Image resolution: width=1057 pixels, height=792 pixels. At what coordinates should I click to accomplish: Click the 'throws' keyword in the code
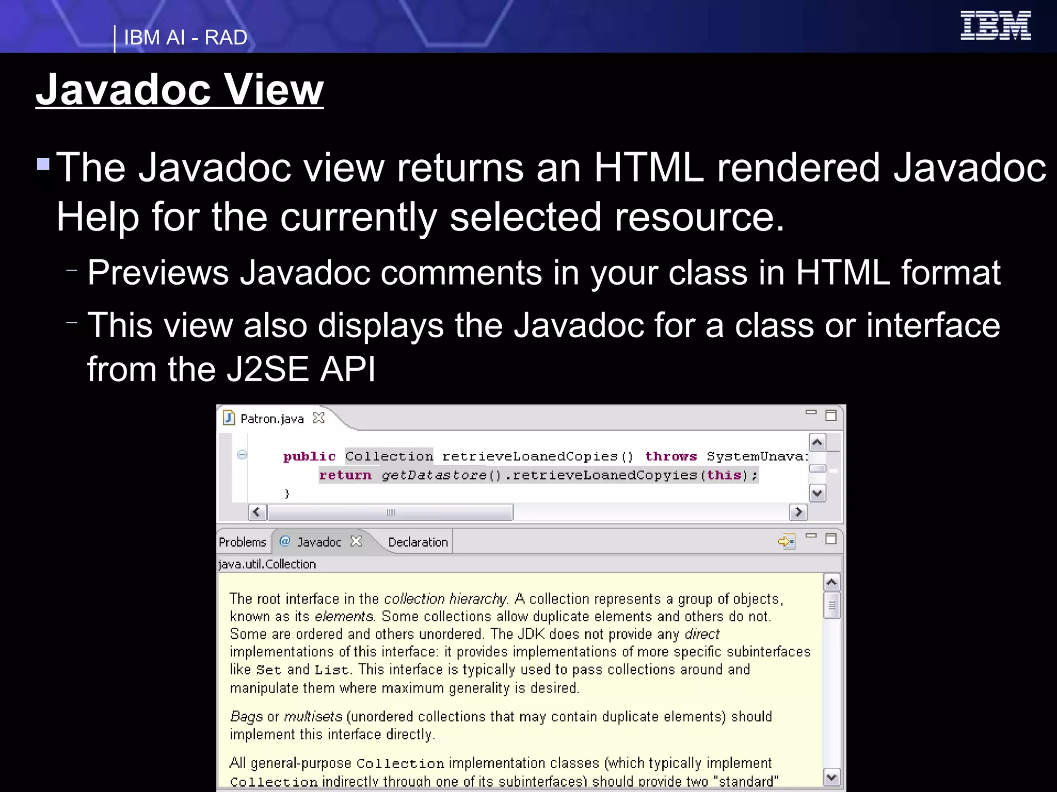pos(671,456)
